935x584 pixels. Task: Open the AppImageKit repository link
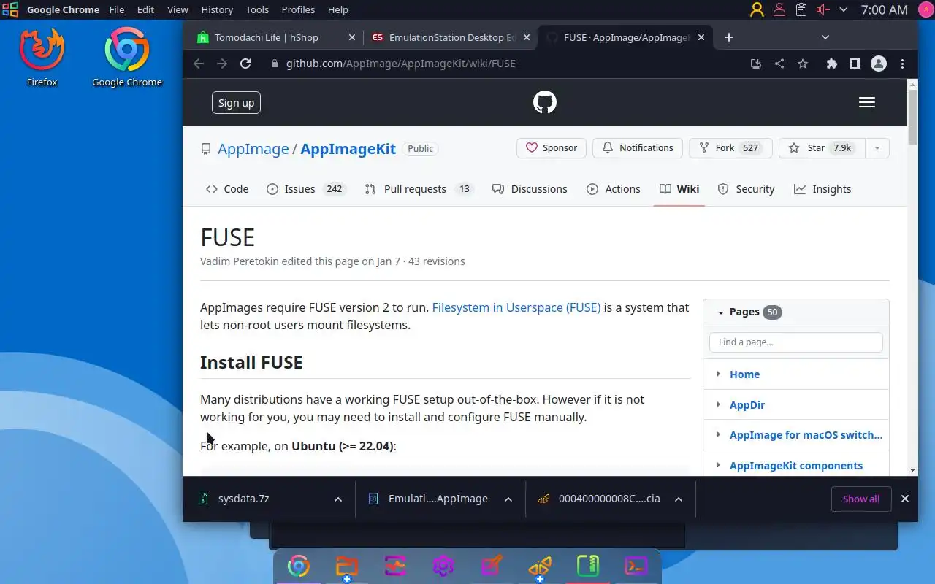click(348, 149)
